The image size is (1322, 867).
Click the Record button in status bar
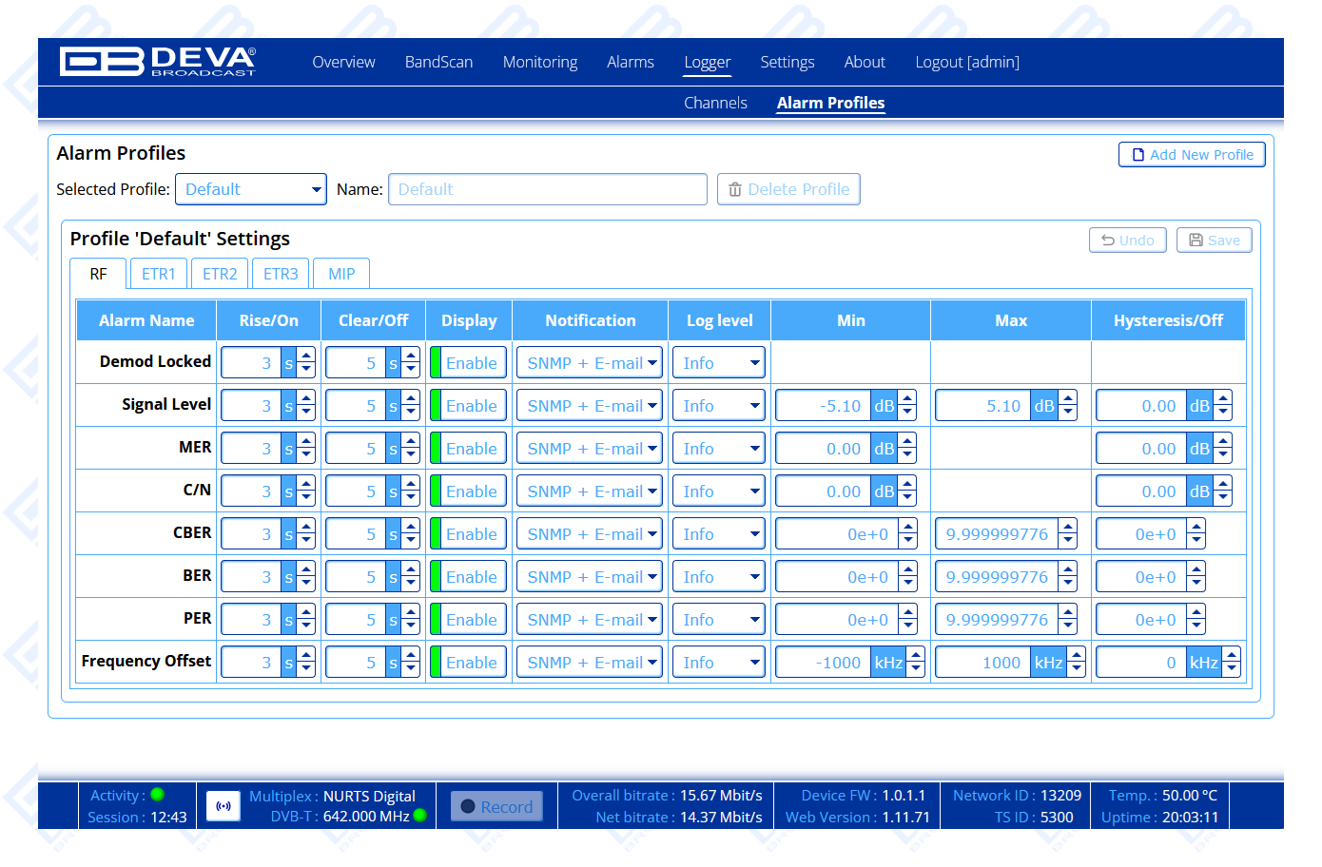coord(496,807)
